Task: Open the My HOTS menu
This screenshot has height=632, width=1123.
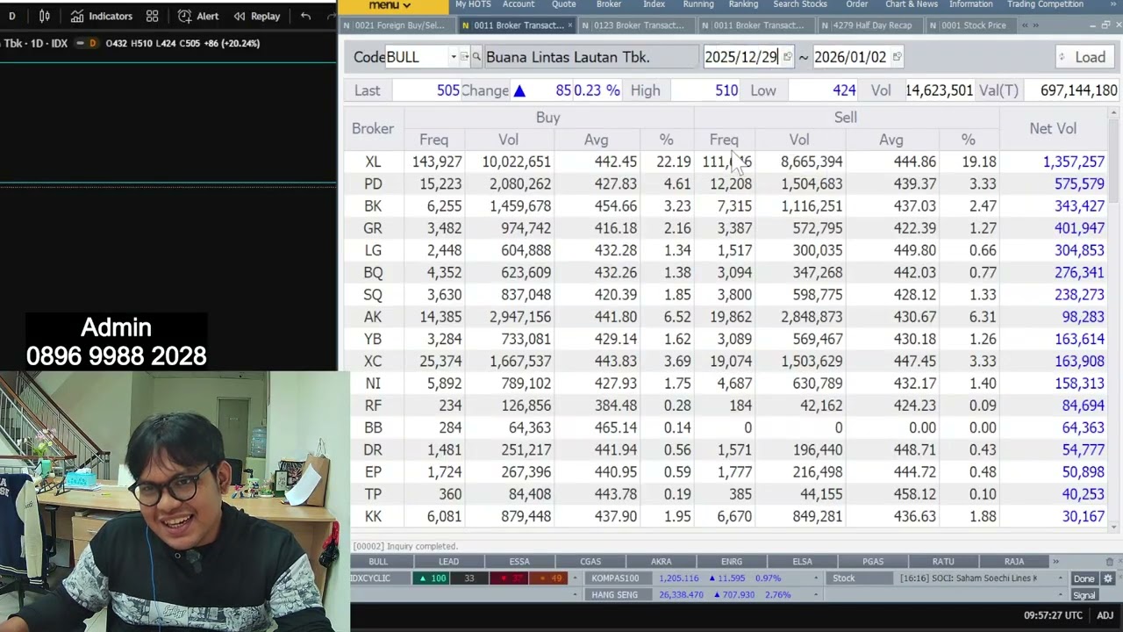Action: pyautogui.click(x=473, y=4)
